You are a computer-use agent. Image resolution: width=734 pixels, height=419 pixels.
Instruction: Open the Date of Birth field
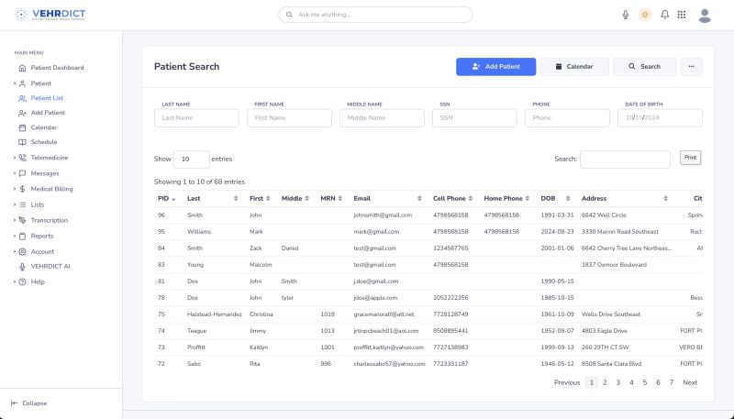(x=660, y=118)
